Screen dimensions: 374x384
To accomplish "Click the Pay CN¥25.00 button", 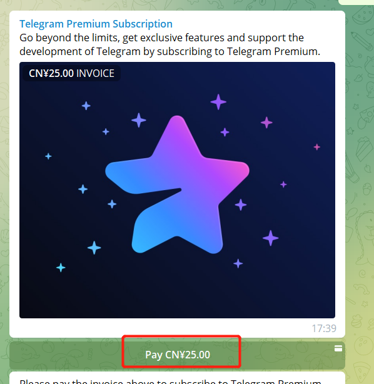I will [177, 355].
